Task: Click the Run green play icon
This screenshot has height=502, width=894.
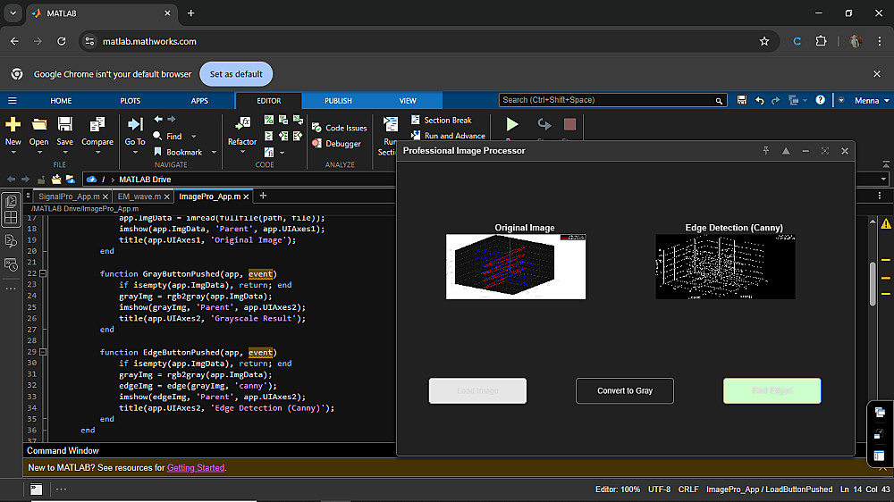Action: 512,125
